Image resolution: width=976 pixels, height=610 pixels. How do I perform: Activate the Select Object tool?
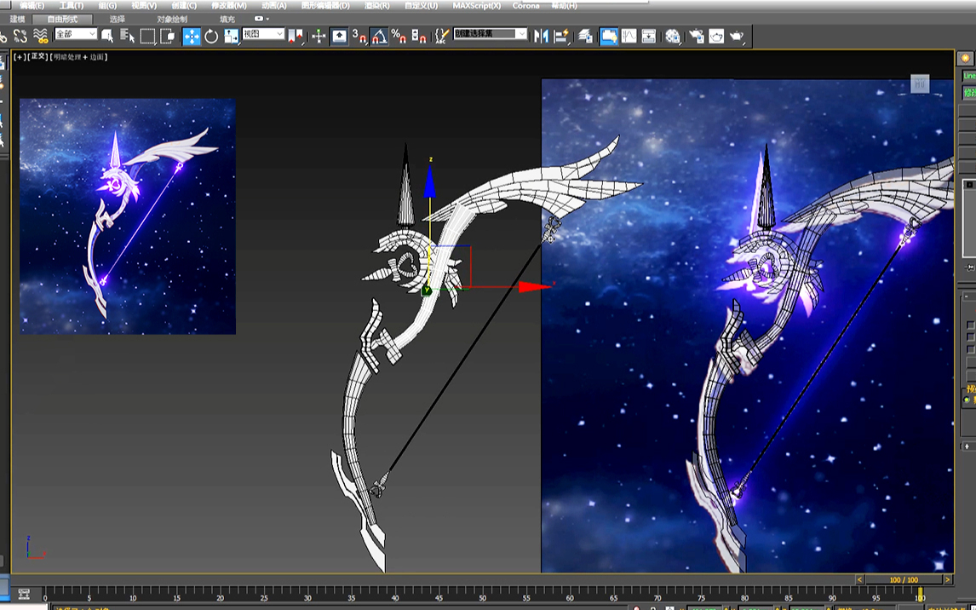tap(107, 36)
